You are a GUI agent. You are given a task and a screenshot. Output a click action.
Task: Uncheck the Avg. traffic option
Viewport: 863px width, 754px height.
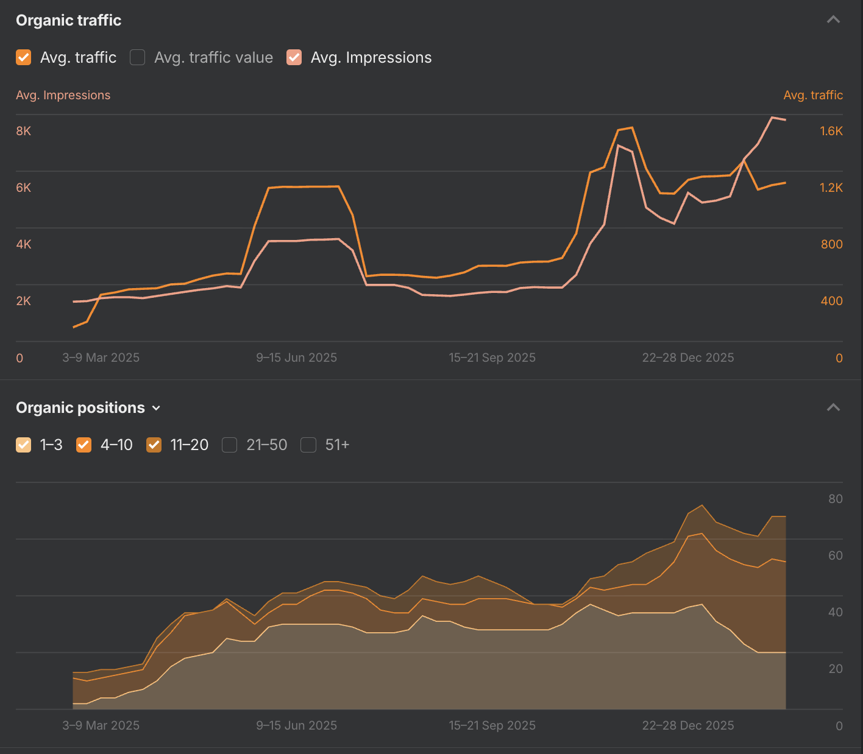(23, 57)
